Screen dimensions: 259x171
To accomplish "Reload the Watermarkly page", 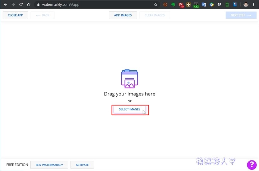I will tap(21, 5).
